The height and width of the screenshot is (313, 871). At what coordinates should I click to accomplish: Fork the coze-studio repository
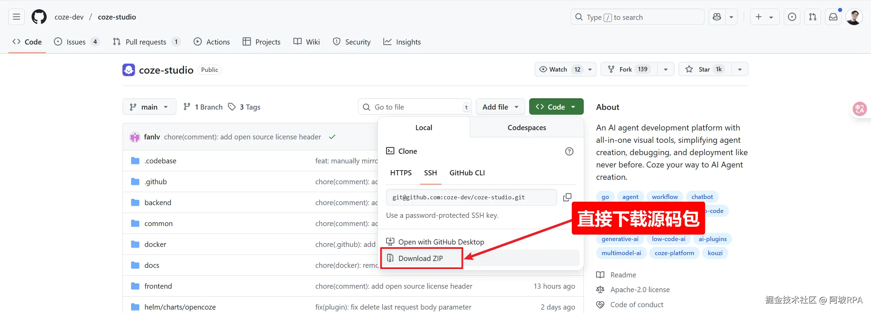(x=629, y=69)
